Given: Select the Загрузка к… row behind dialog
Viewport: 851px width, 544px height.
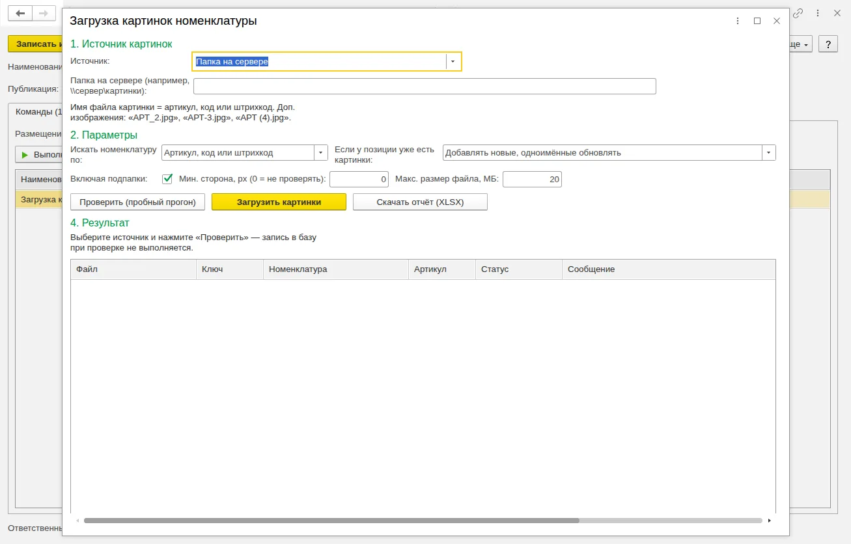Looking at the screenshot, I should [x=39, y=199].
